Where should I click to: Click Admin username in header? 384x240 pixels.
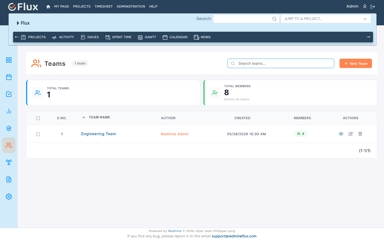[353, 6]
